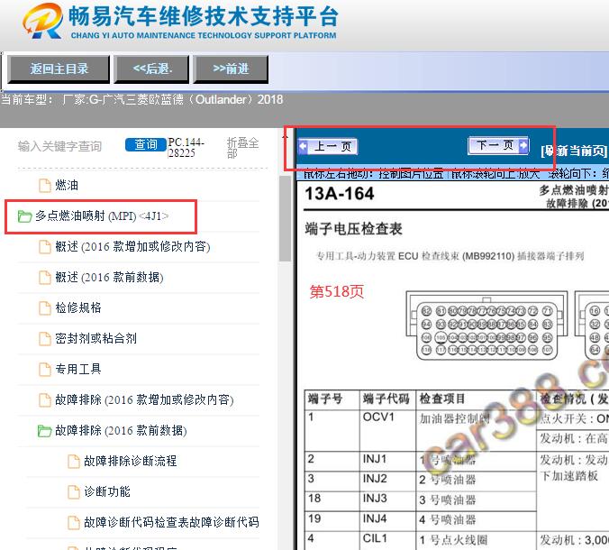
Task: Open 概述 (2016 款前数据) entry
Action: coord(109,278)
